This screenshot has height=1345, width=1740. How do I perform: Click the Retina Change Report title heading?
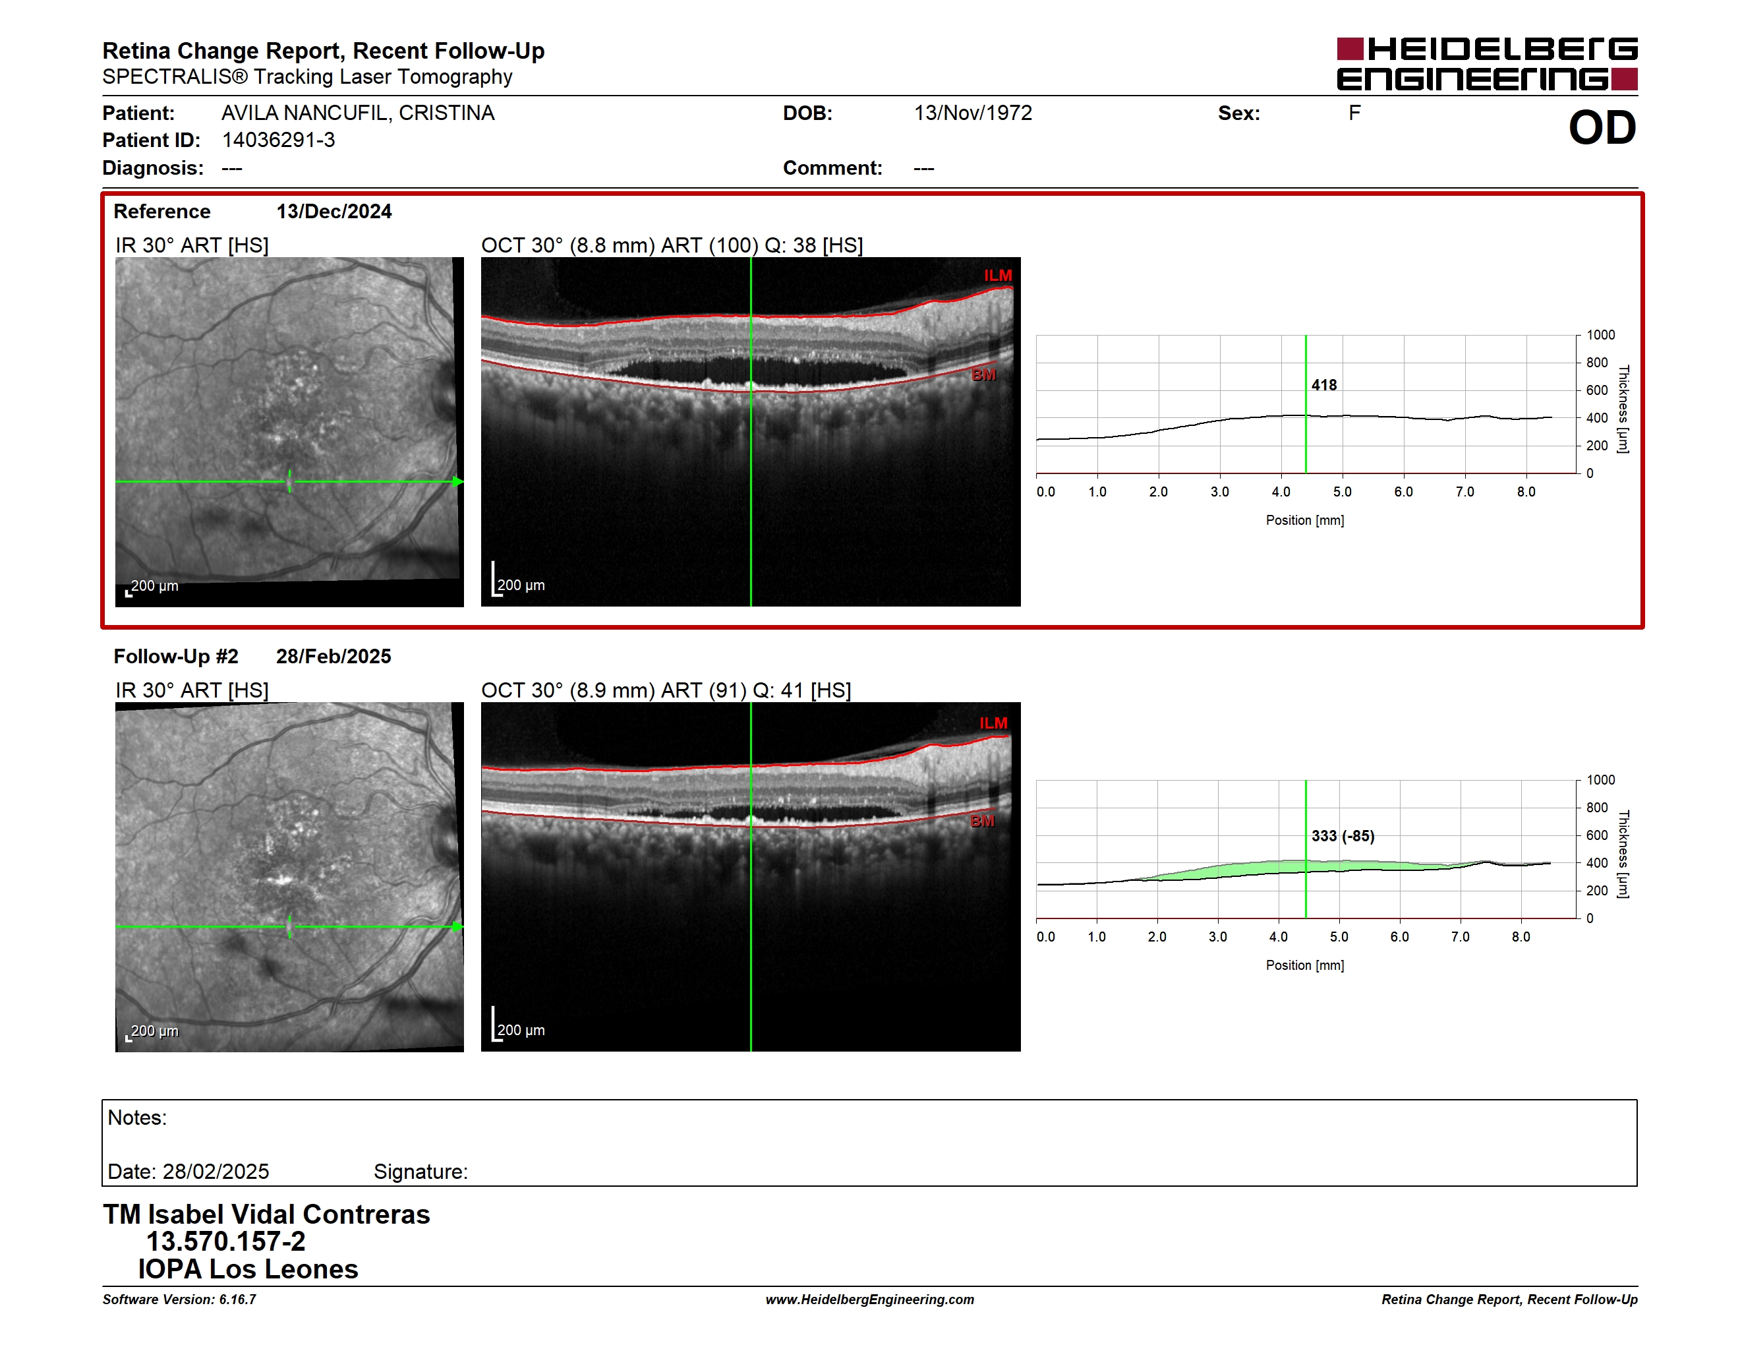tap(324, 51)
